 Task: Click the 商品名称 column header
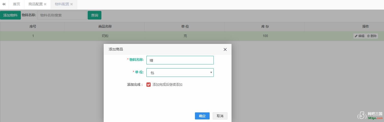click(105, 27)
